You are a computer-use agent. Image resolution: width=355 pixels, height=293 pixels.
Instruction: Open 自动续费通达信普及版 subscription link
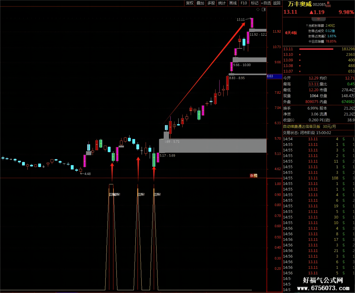tap(309, 127)
